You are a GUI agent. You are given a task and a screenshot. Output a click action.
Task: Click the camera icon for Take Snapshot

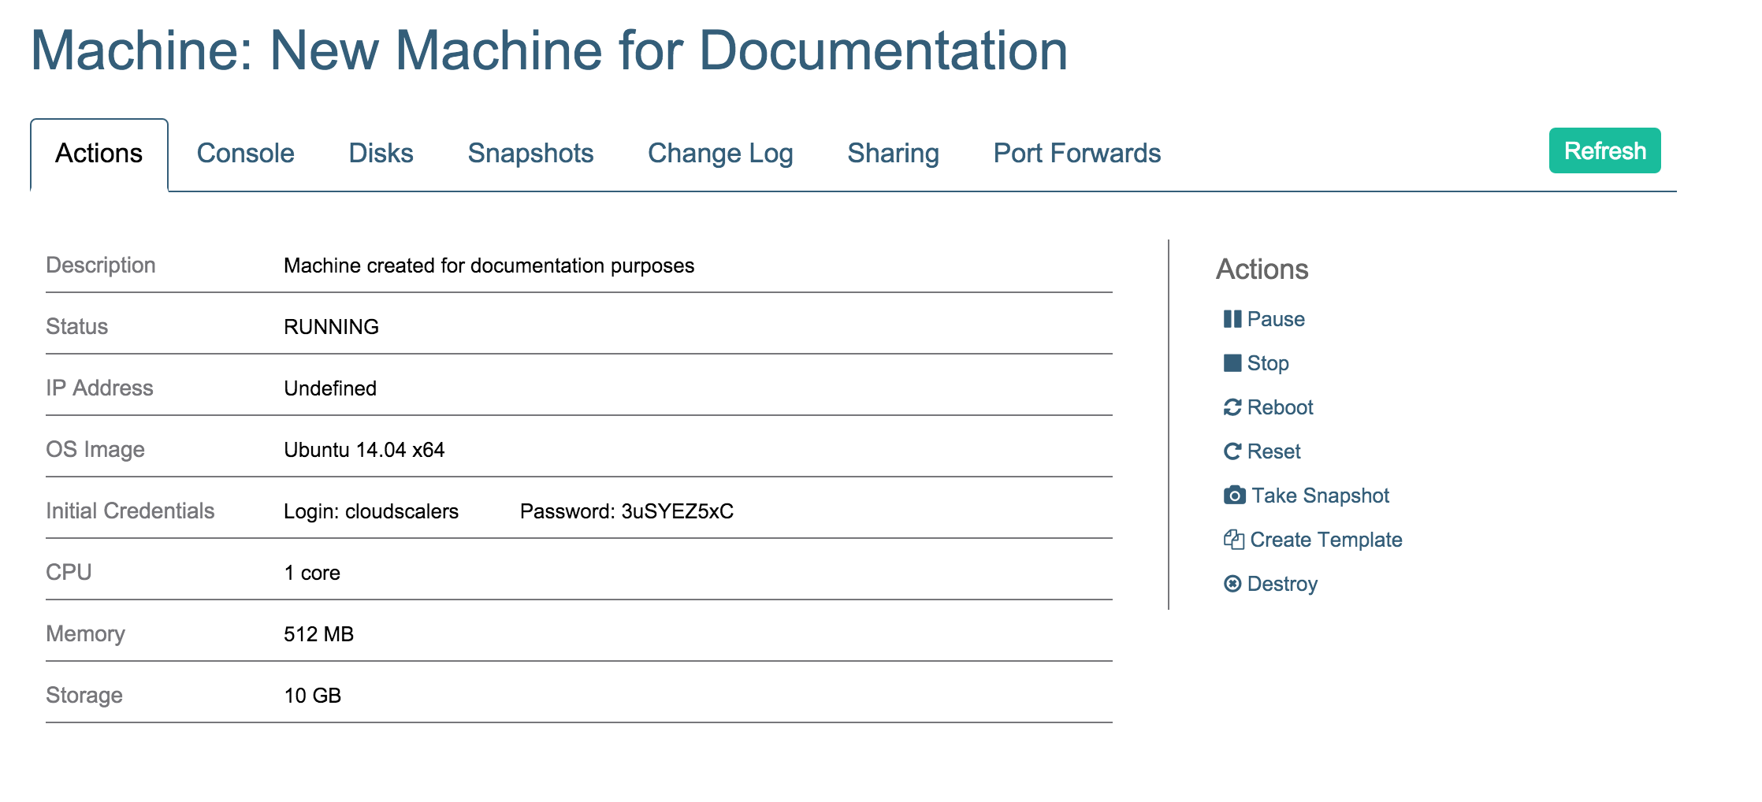pyautogui.click(x=1234, y=496)
